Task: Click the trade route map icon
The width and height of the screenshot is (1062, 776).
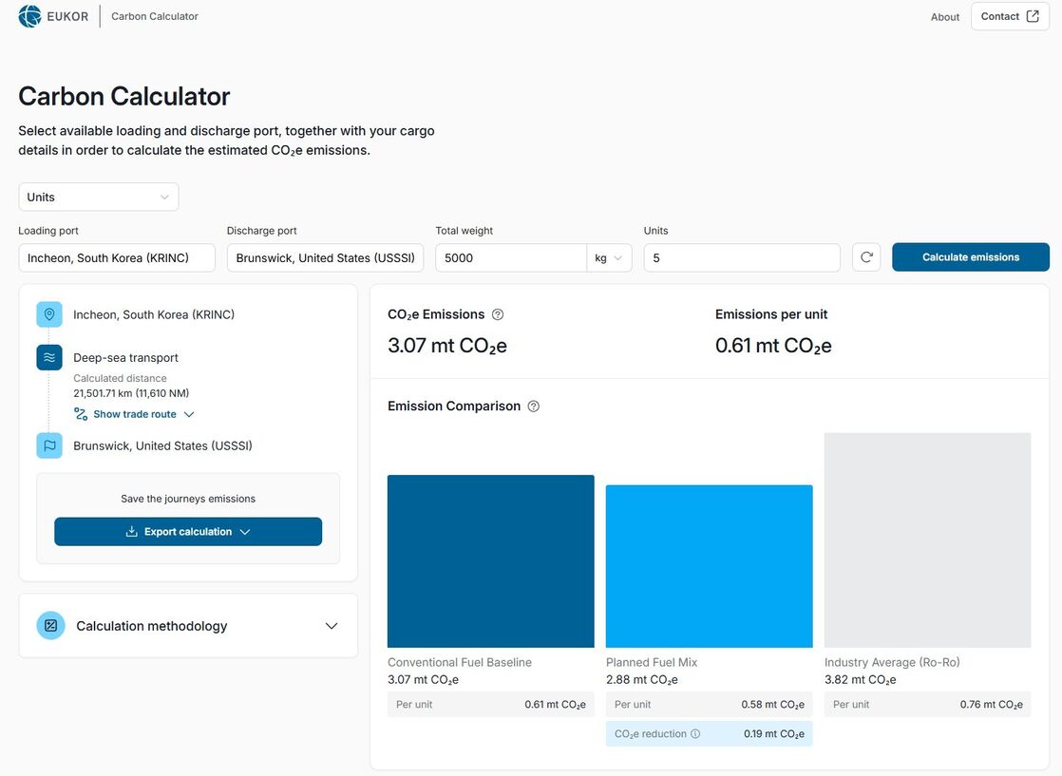Action: (80, 413)
